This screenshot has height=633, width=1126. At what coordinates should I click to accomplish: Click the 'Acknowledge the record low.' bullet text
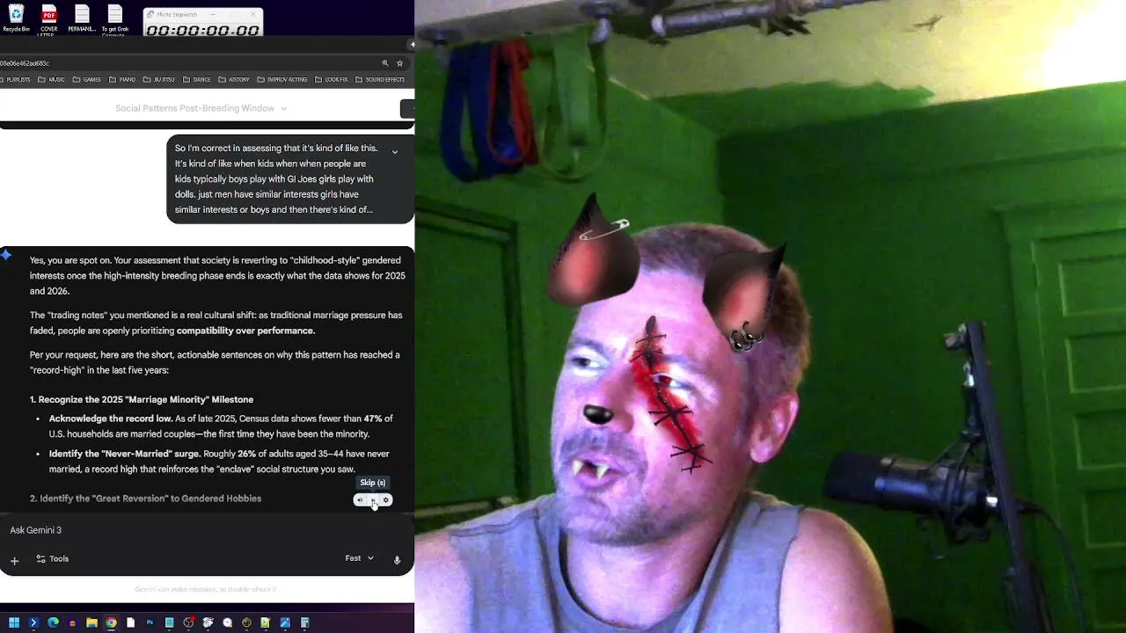[x=110, y=418]
